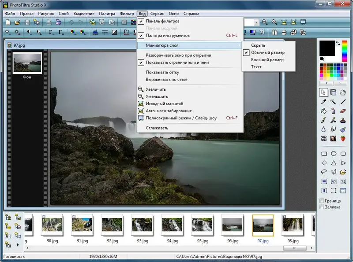Select the Eraser tool in palette
This screenshot has height=262, width=353.
click(343, 111)
